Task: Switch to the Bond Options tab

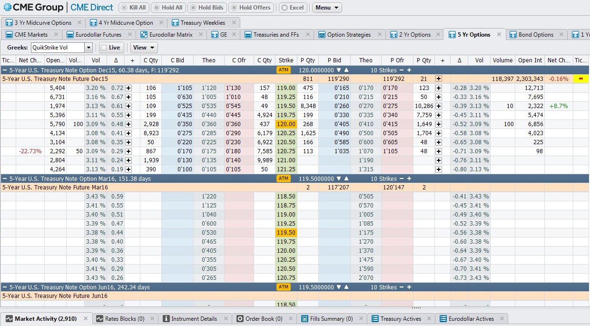Action: click(536, 35)
